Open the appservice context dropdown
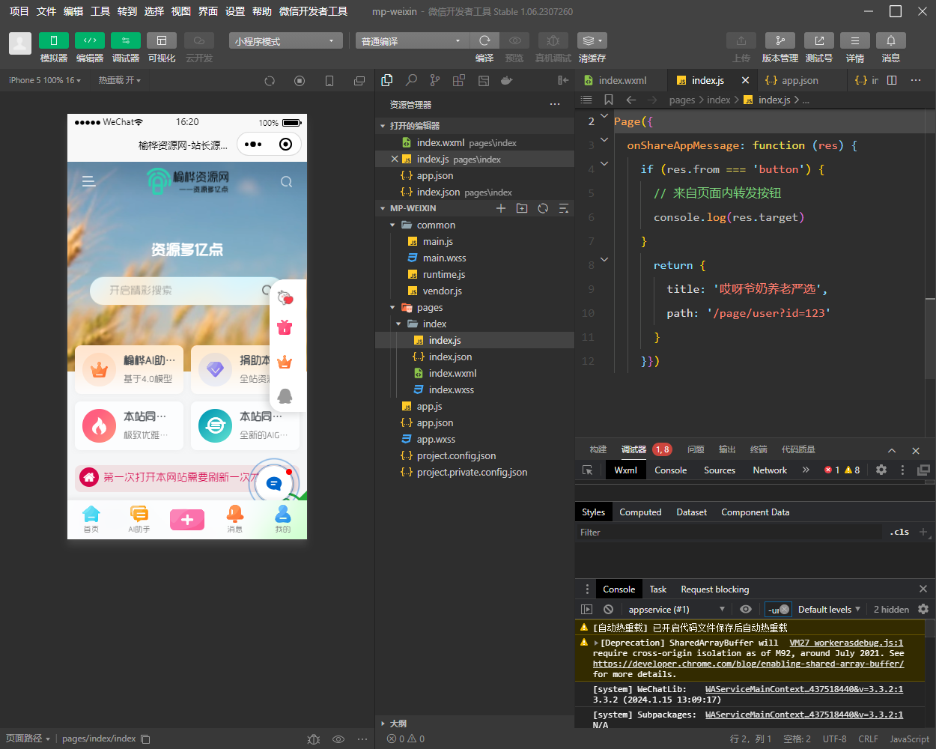This screenshot has width=936, height=749. click(x=677, y=610)
